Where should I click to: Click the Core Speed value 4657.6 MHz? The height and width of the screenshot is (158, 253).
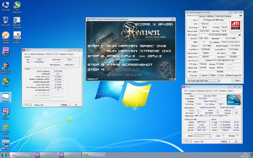tap(202, 122)
